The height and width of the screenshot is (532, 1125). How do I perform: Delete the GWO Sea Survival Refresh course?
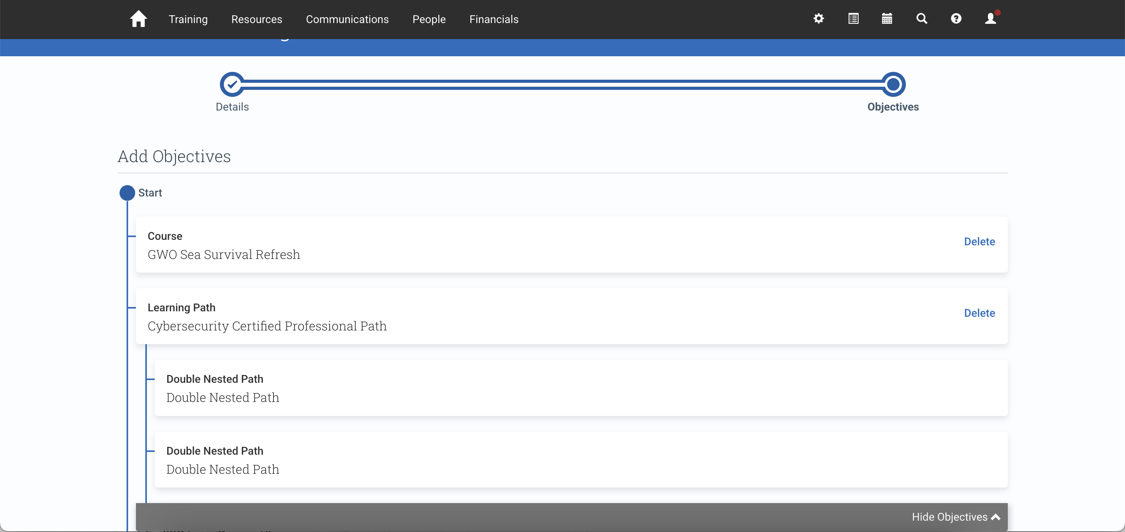click(979, 241)
